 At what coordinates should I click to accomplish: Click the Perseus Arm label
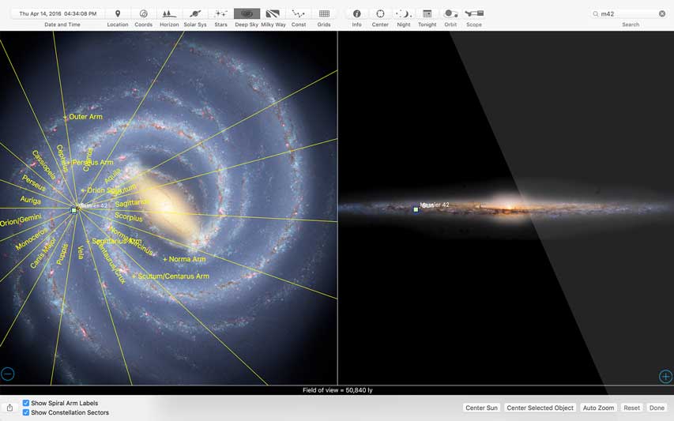tap(92, 162)
